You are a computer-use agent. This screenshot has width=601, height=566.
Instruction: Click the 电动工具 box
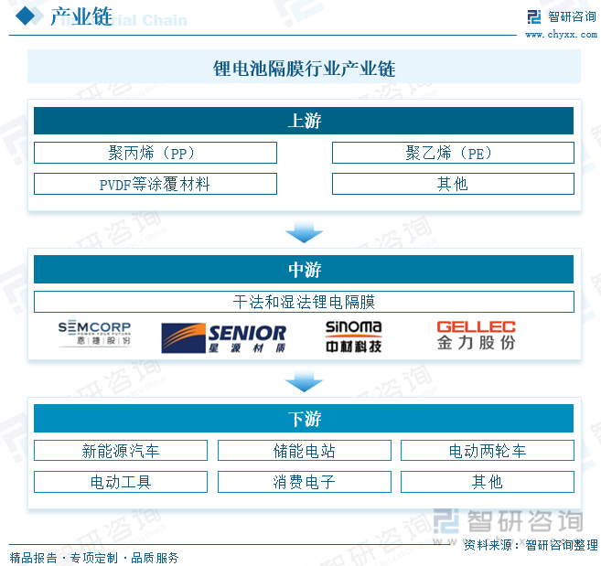click(x=121, y=482)
